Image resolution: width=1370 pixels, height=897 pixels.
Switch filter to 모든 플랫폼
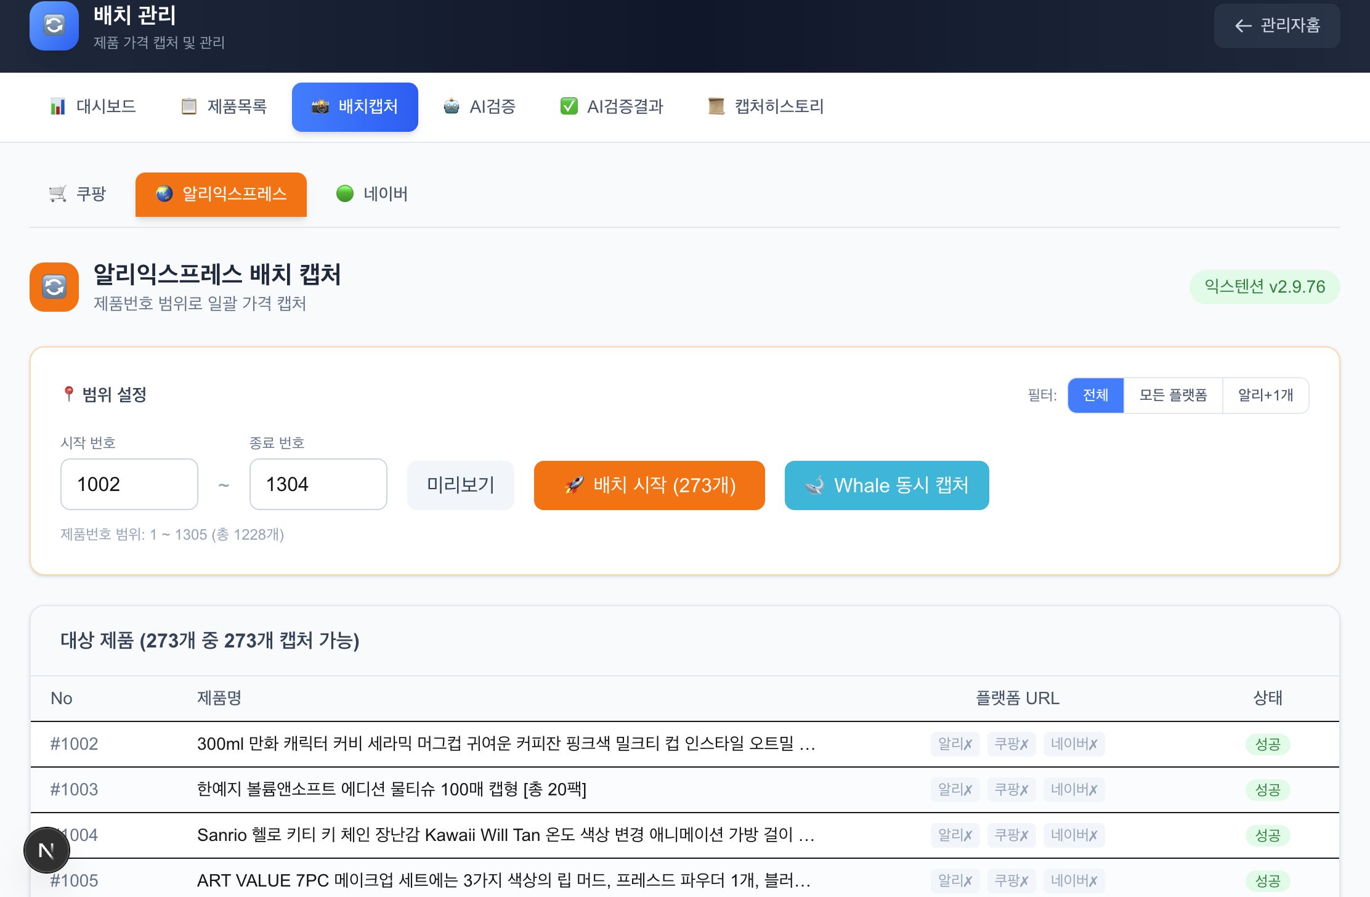(x=1172, y=395)
